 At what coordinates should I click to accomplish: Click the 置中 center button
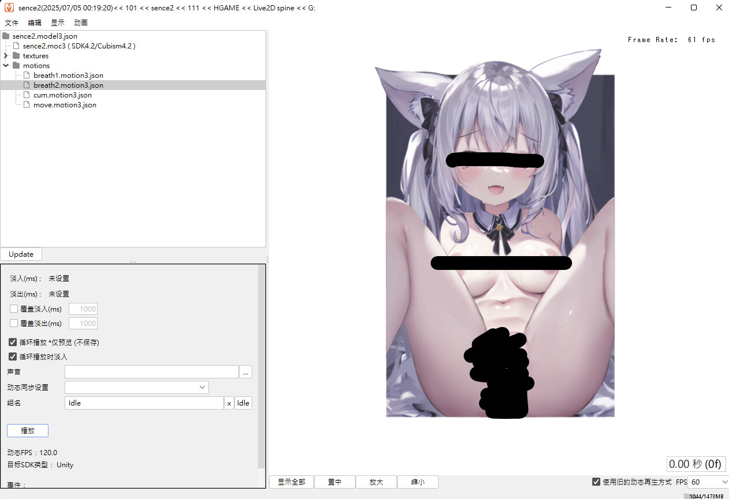click(335, 482)
